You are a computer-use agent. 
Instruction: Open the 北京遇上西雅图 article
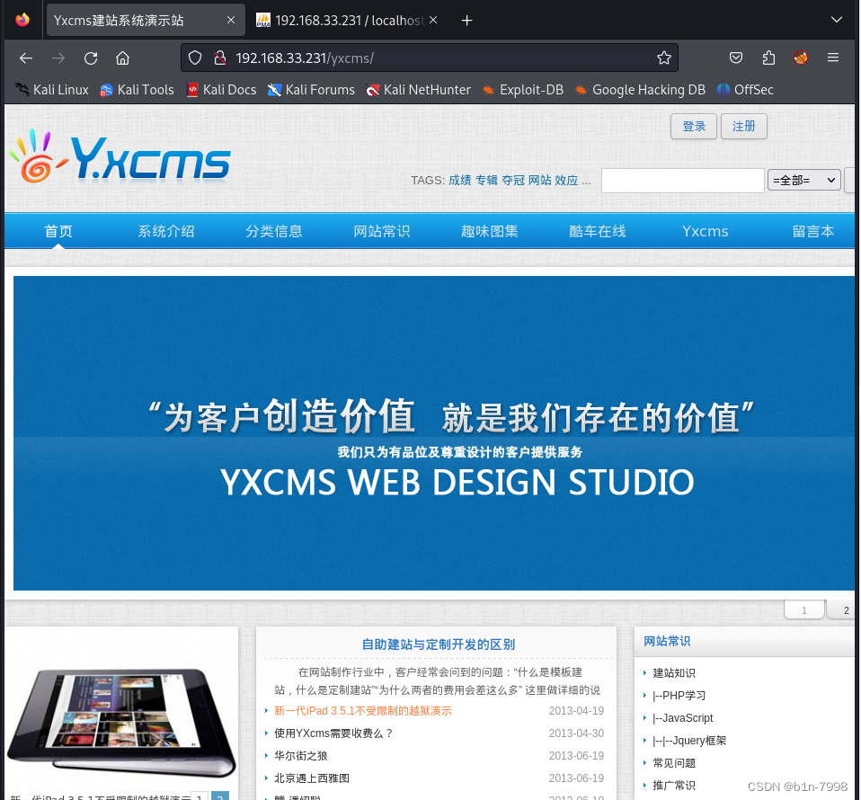(312, 778)
